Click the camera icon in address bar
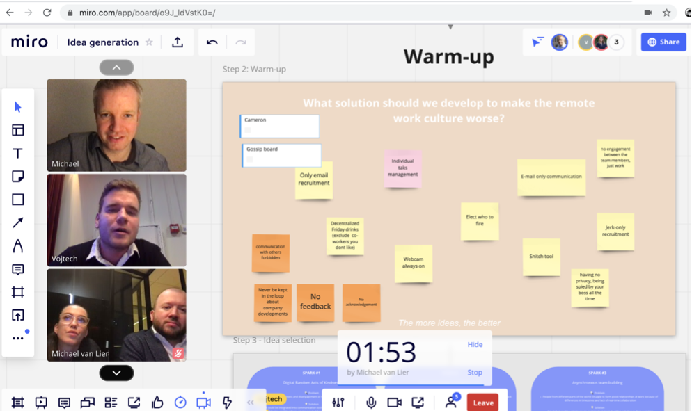This screenshot has height=413, width=692. click(648, 13)
